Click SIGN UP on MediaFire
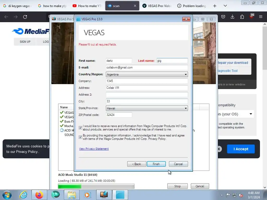267x200 pixels. pyautogui.click(x=25, y=42)
